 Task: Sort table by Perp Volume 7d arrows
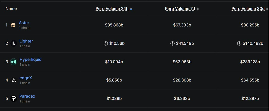tap(198, 9)
